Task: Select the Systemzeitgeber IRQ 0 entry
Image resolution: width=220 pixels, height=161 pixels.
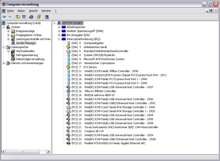Action: coord(88,43)
